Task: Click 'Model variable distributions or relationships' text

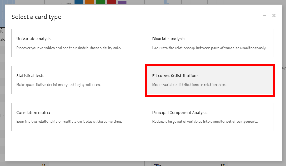Action: (189, 85)
